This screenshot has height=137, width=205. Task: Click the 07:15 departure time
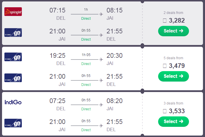click(x=57, y=10)
